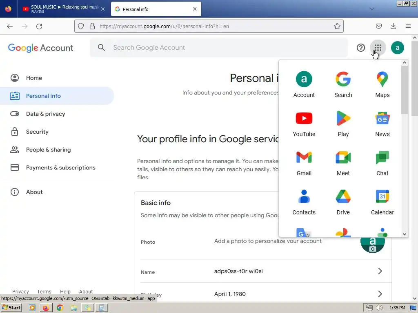Viewport: 418px width, 313px height.
Task: Save page to Pocket
Action: pyautogui.click(x=378, y=26)
